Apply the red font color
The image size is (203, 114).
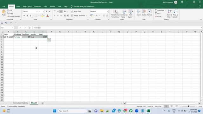tap(48, 16)
